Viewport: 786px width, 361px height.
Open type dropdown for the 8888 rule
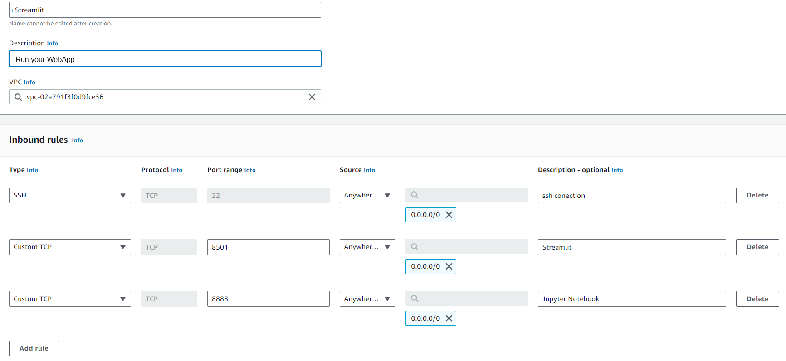(70, 299)
